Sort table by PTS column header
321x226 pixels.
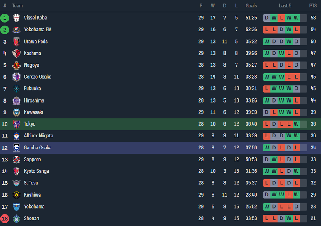coord(313,6)
